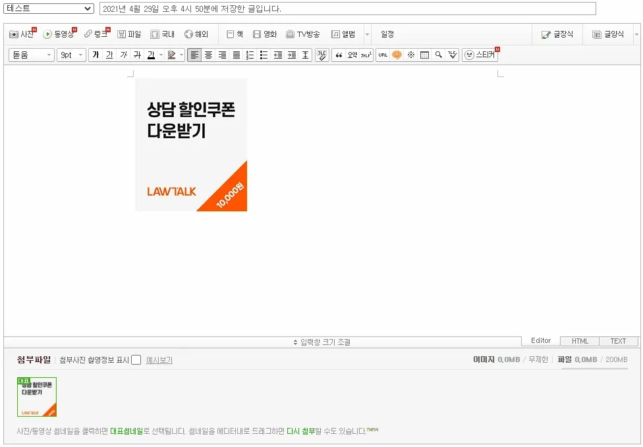Apply italic formatting
Viewport: 643px width, 447px height.
[123, 55]
